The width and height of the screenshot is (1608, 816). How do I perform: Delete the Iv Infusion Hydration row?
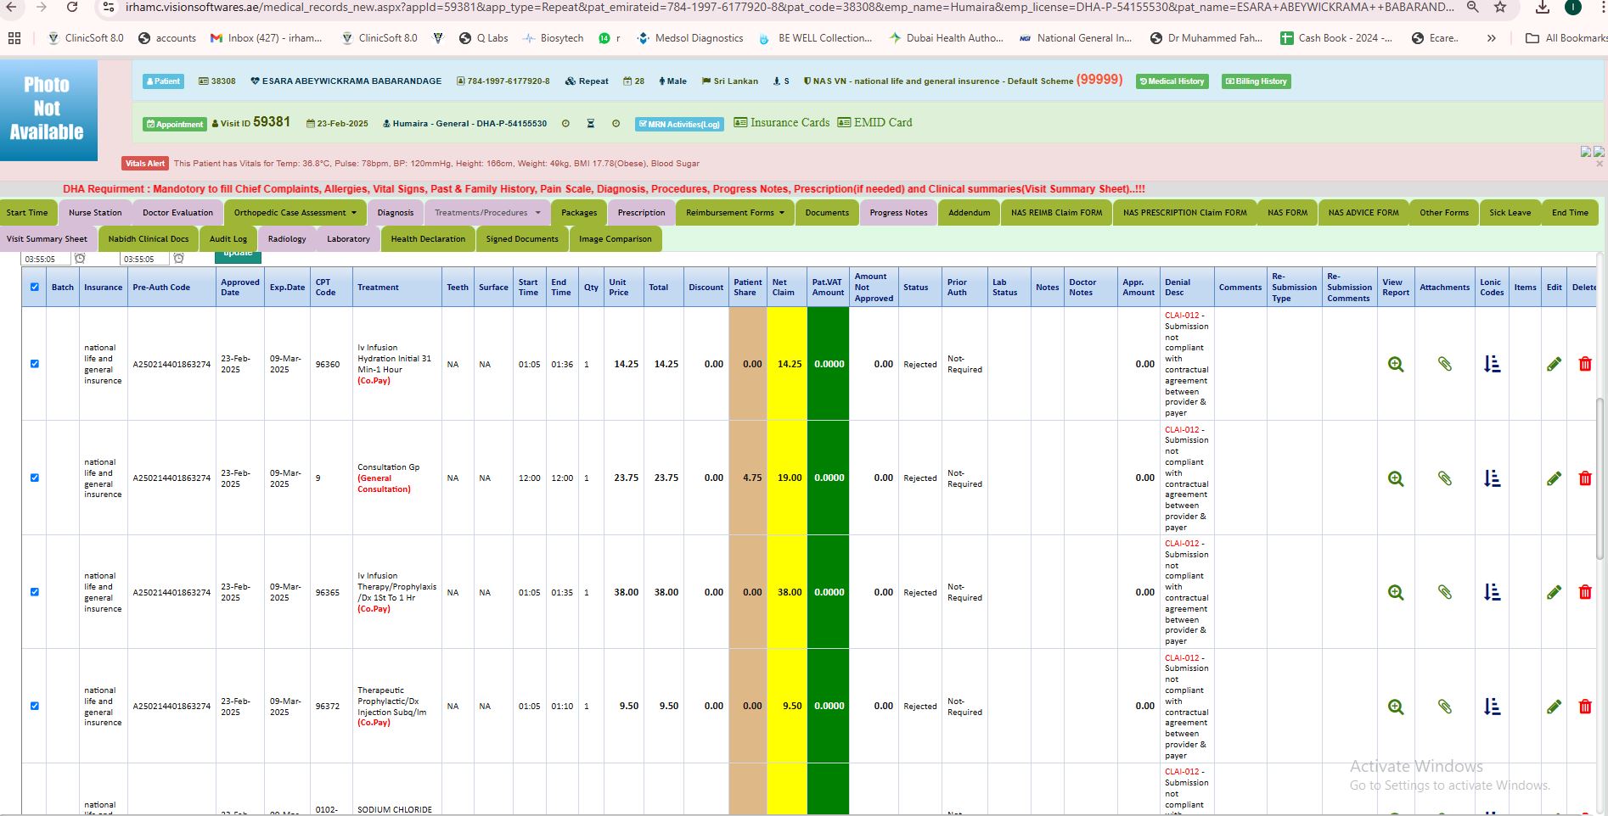(1584, 365)
